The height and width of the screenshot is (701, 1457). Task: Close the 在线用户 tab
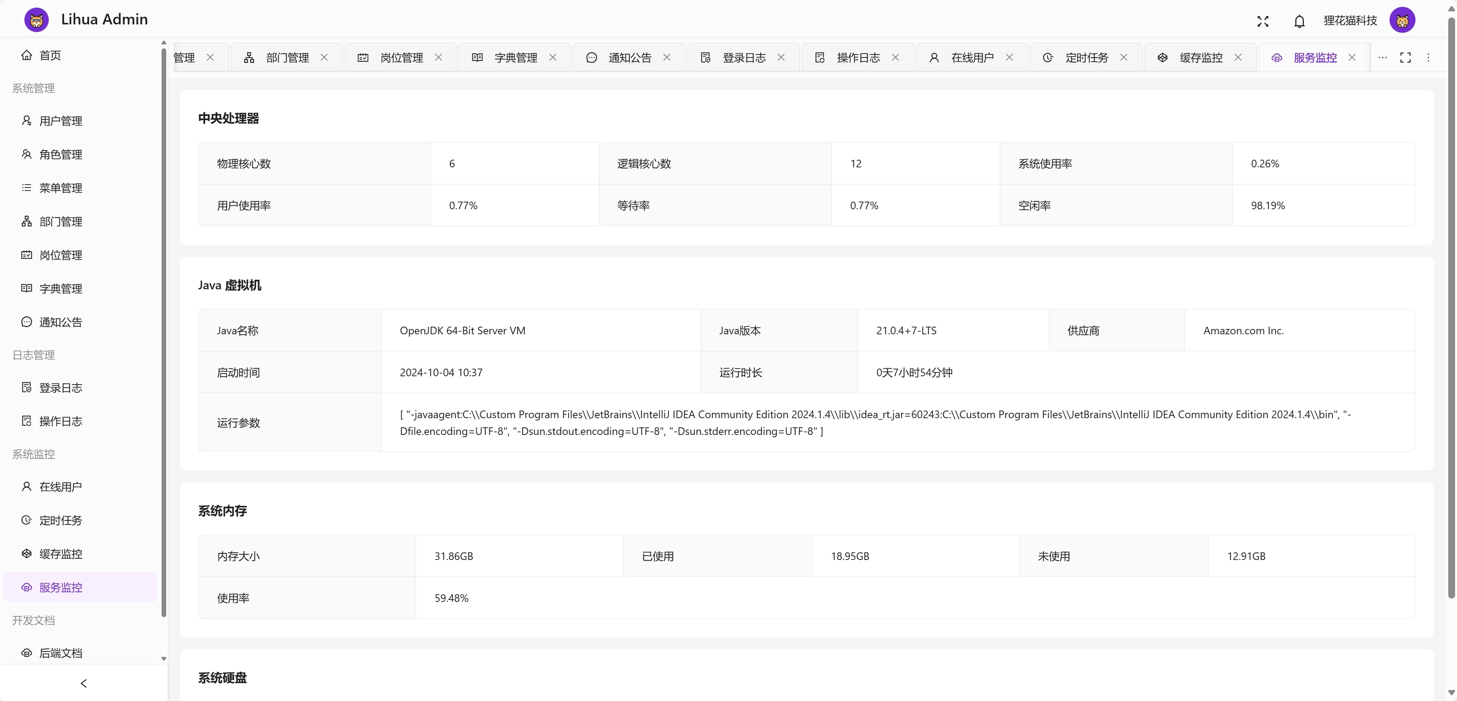pyautogui.click(x=1009, y=58)
